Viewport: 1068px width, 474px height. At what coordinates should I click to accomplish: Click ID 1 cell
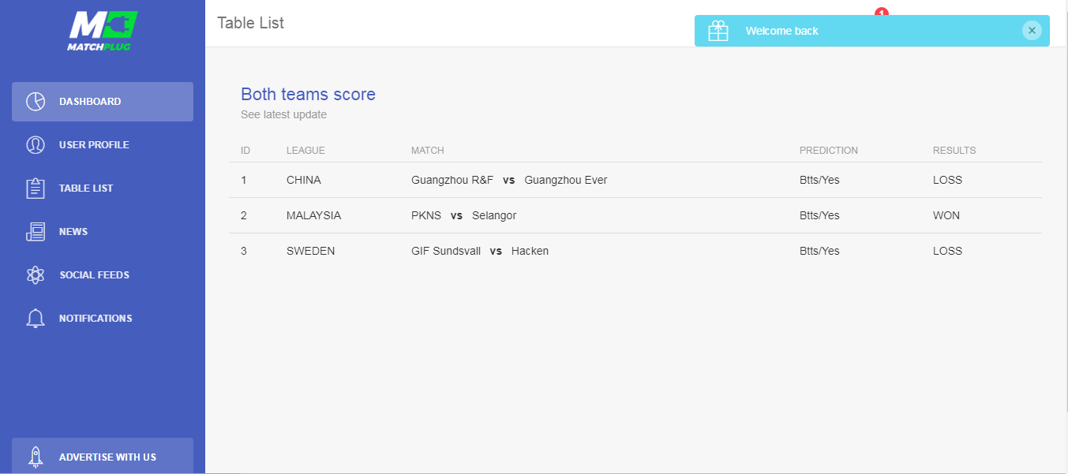244,180
